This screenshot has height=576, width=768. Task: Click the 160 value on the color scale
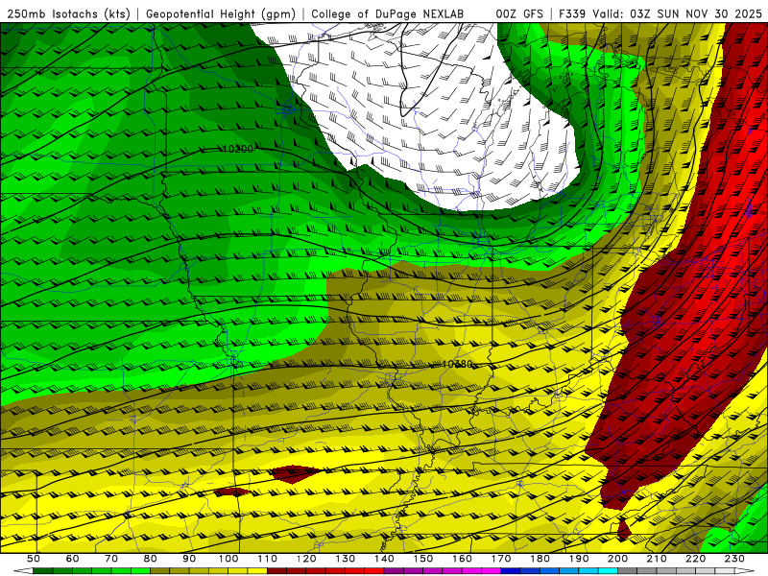point(462,559)
